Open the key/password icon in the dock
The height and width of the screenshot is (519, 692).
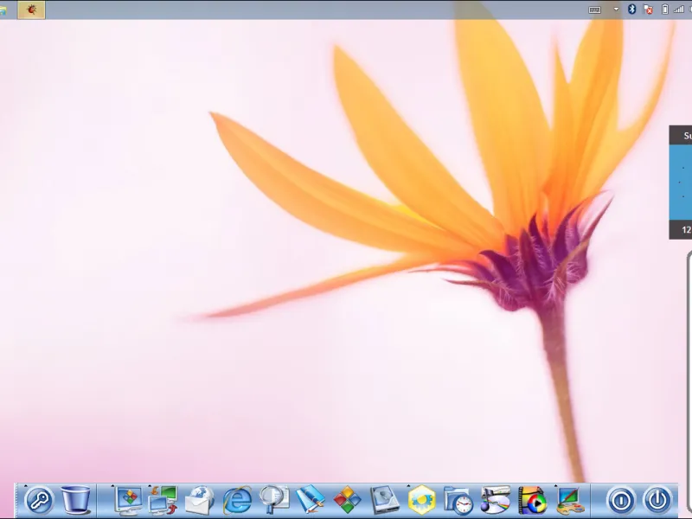click(39, 501)
